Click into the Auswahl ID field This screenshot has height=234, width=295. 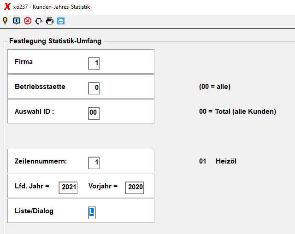pyautogui.click(x=94, y=113)
